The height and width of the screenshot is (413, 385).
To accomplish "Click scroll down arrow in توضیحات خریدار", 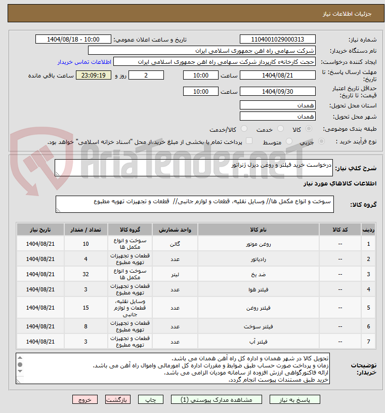I will 20,371.
